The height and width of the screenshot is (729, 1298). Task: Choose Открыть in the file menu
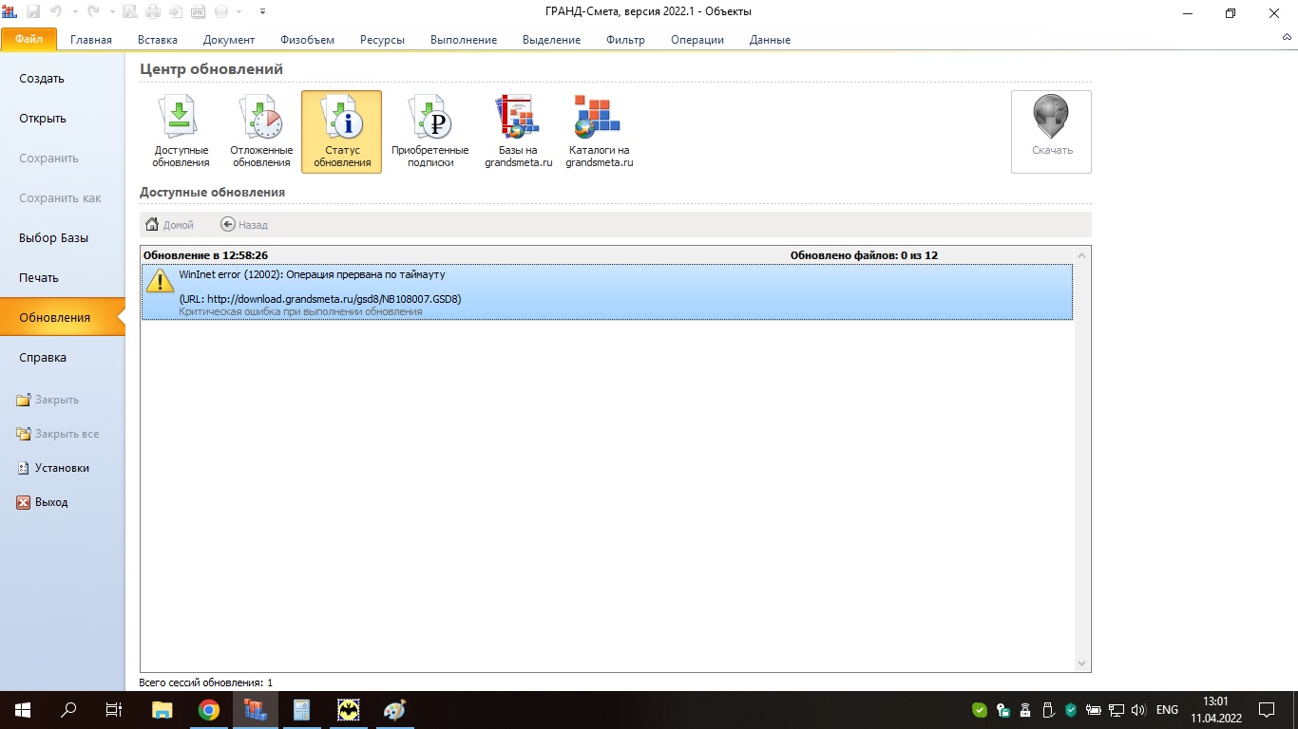pos(62,119)
